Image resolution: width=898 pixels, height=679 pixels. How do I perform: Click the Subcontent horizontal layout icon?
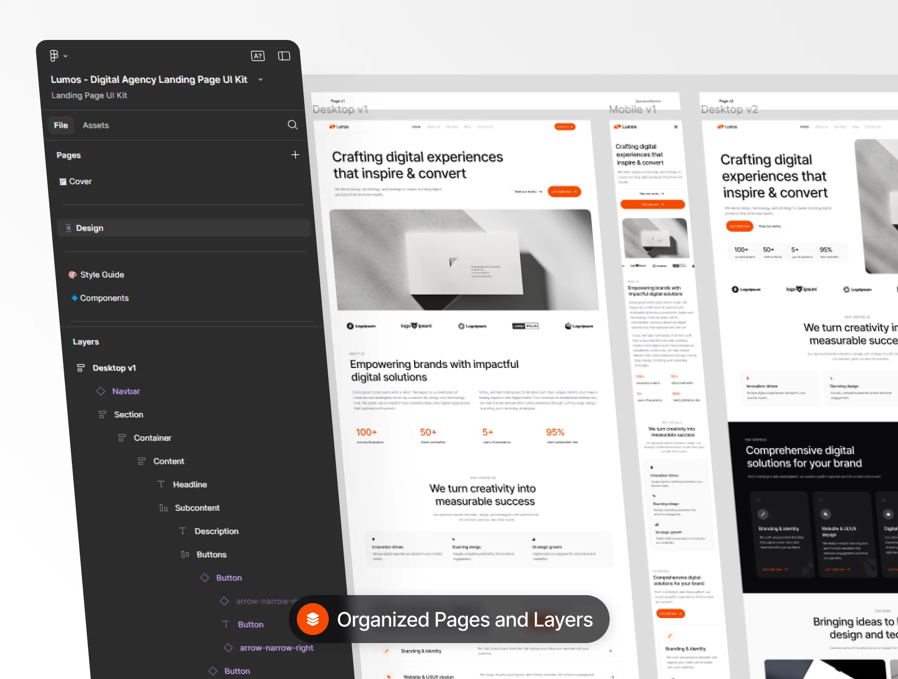click(x=164, y=508)
